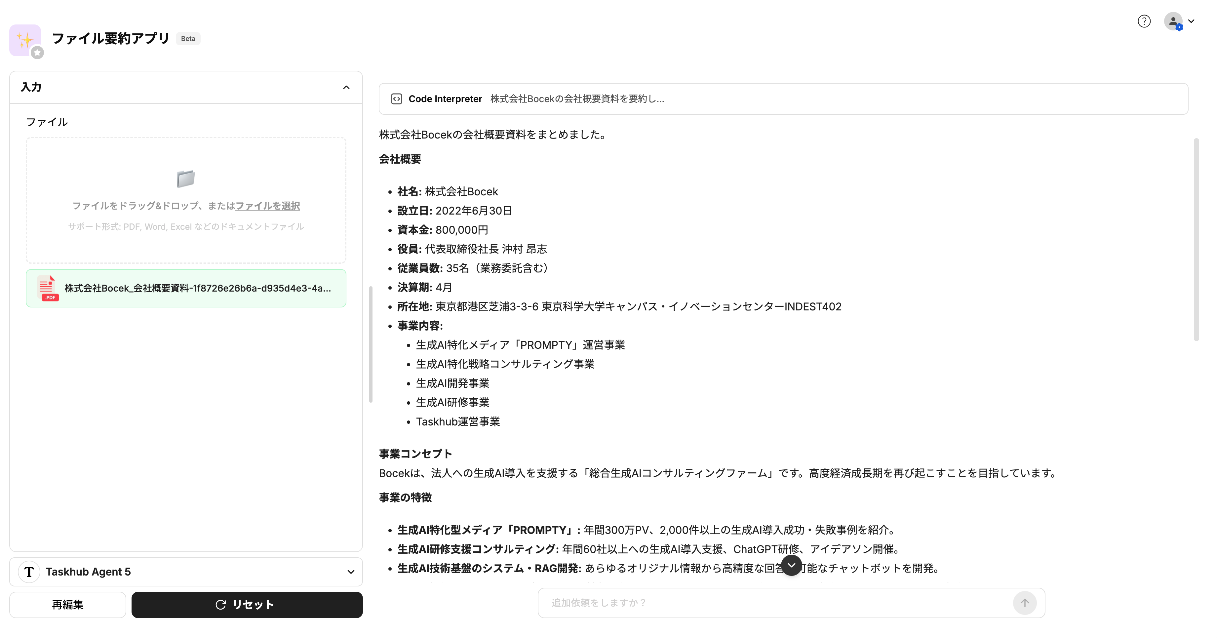This screenshot has height=638, width=1217.
Task: Click the Taskhub Agent T logo
Action: click(x=29, y=572)
